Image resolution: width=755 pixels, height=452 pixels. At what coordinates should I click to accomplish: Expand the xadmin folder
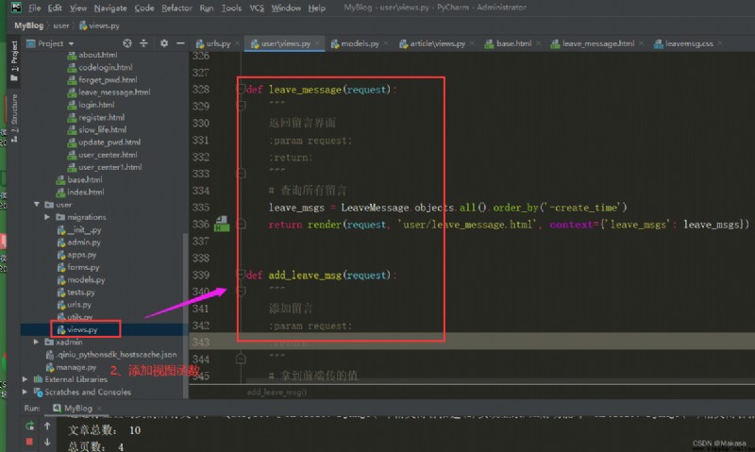click(x=36, y=343)
